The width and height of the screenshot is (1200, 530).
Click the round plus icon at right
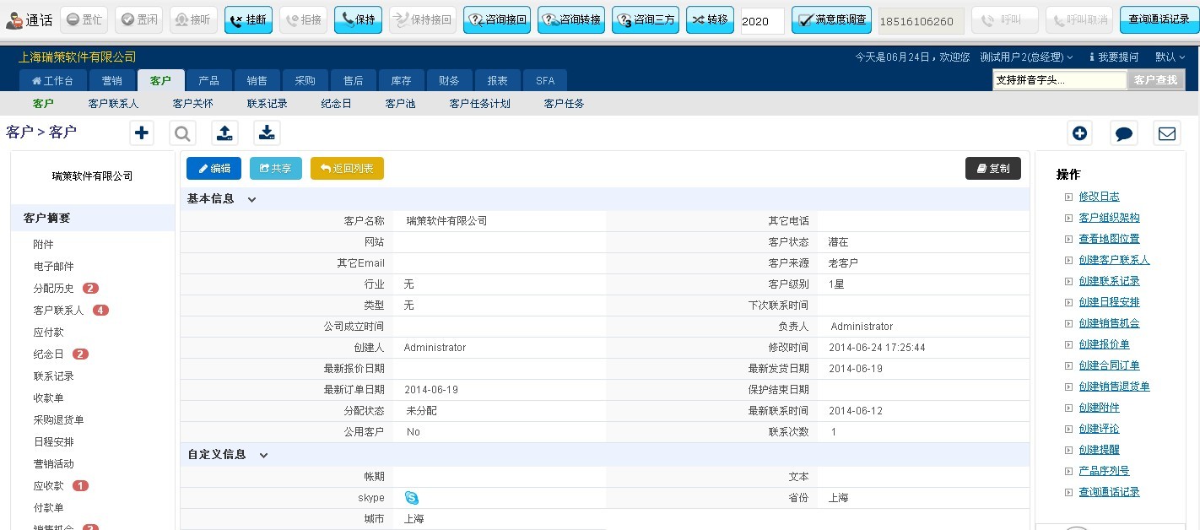point(1079,132)
